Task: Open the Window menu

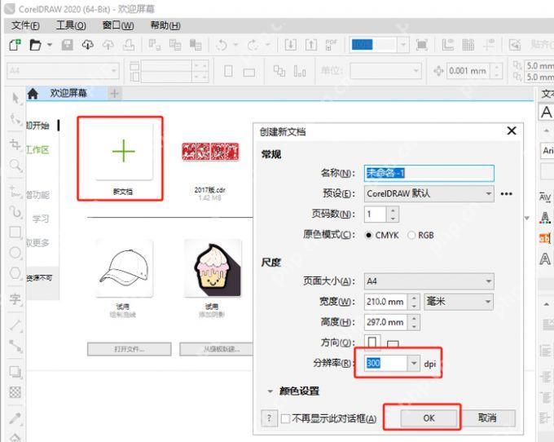Action: point(117,25)
